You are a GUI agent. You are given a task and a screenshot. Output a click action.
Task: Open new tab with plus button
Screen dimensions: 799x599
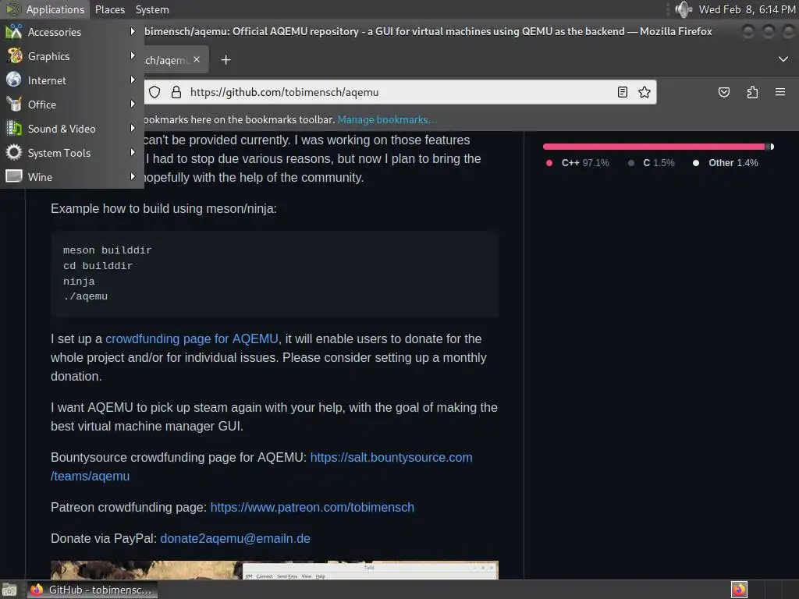click(225, 60)
